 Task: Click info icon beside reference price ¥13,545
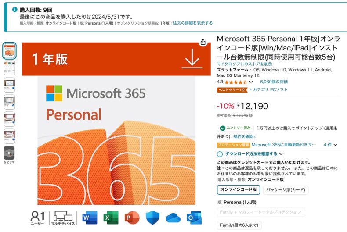(x=251, y=115)
